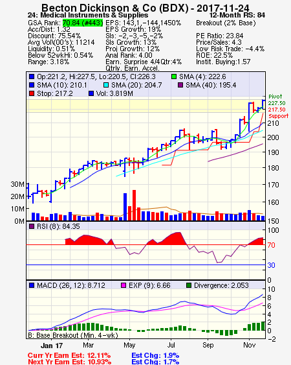Click the SMA (10): 210.1 legend text
This screenshot has height=365, width=291.
[x=62, y=85]
